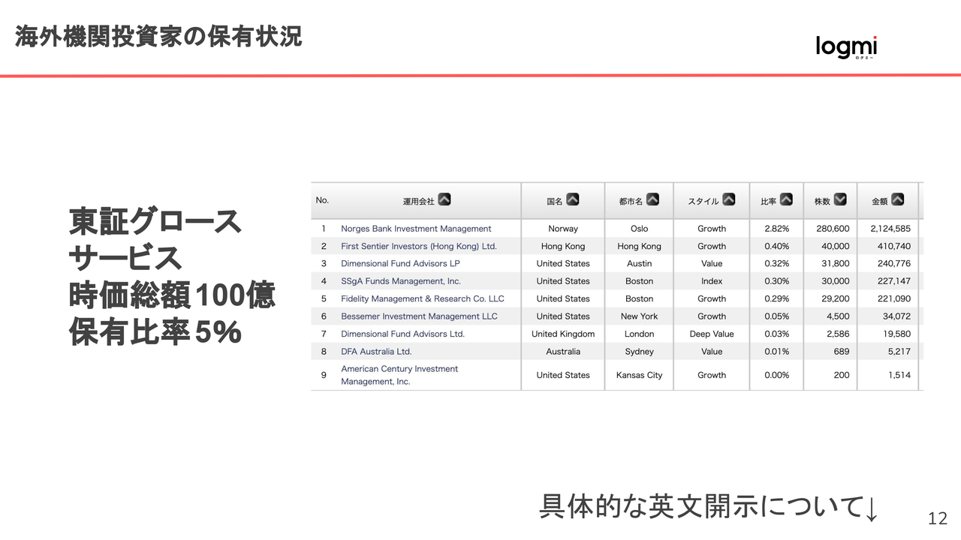The height and width of the screenshot is (540, 961).
Task: Select the Index style cell
Action: [712, 281]
